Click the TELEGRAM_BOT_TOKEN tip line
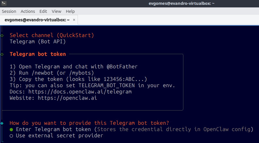The width and height of the screenshot is (259, 143). pyautogui.click(x=92, y=85)
